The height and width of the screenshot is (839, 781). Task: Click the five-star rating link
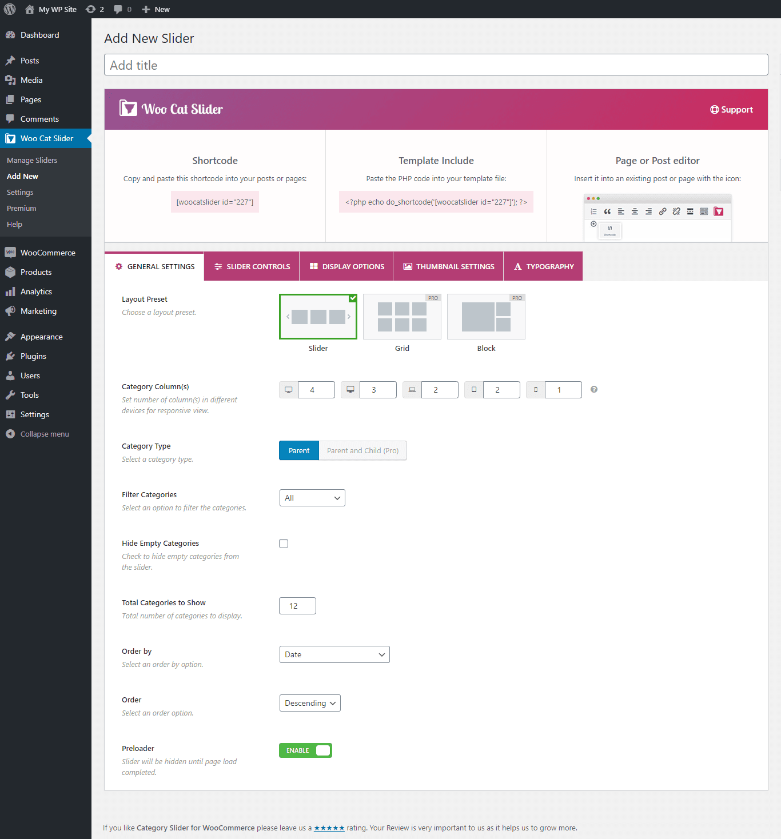click(x=329, y=828)
